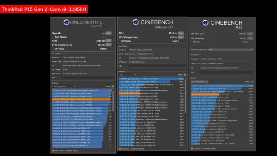This screenshot has width=277, height=156.
Task: Select orange highlighted ranking row in Release 20
Action: (x=152, y=93)
